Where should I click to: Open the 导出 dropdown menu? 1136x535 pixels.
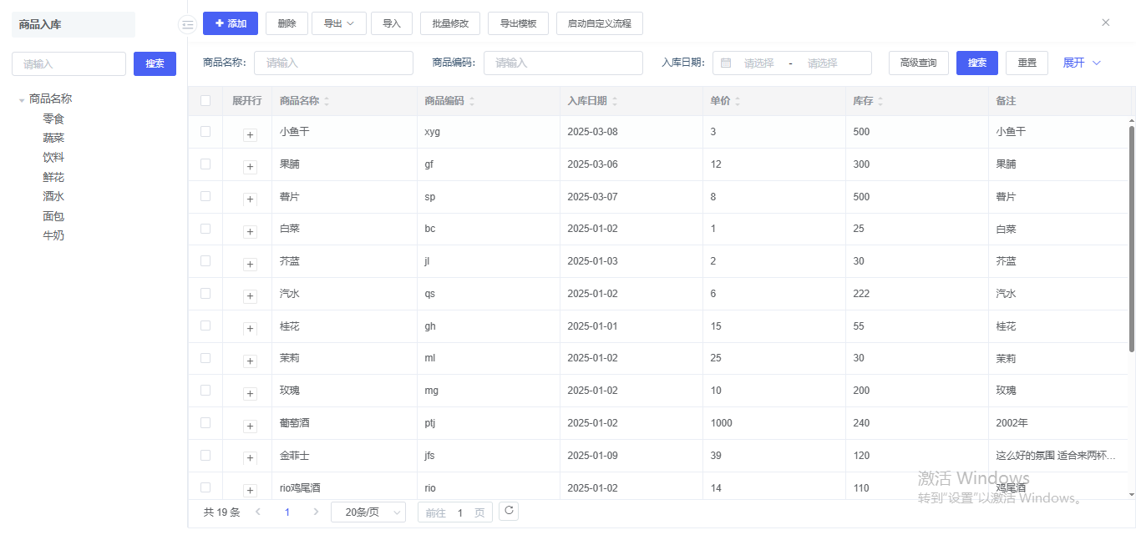(x=339, y=23)
